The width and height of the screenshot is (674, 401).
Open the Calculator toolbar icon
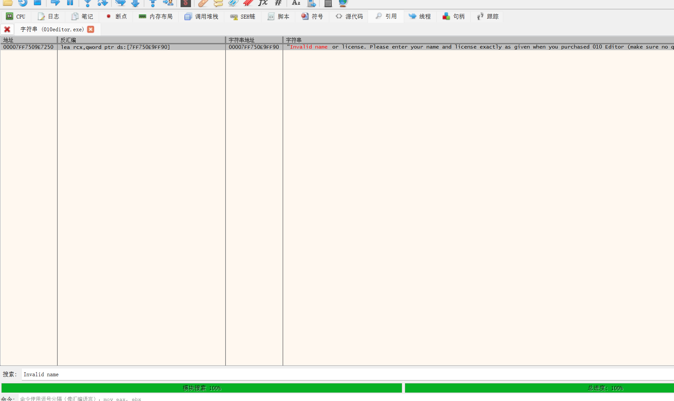click(328, 3)
